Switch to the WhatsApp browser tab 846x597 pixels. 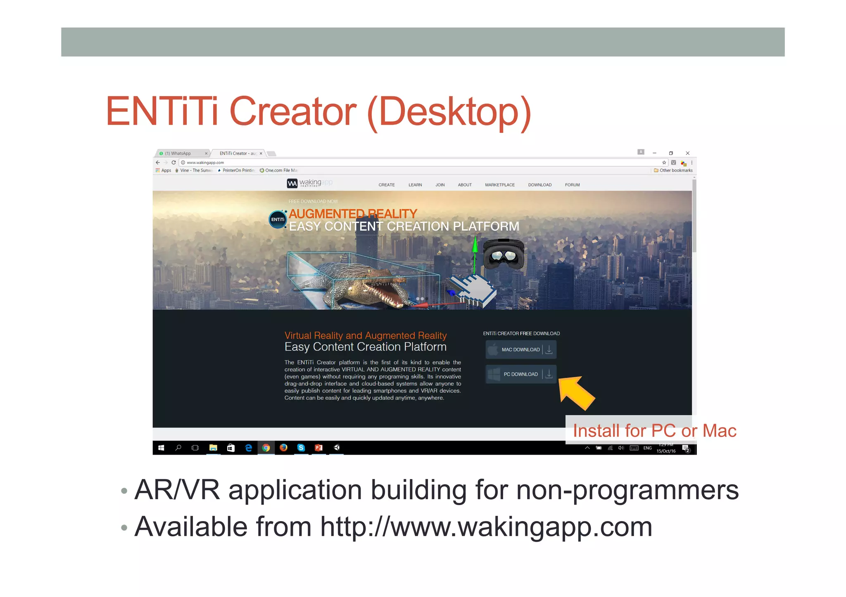[x=182, y=153]
